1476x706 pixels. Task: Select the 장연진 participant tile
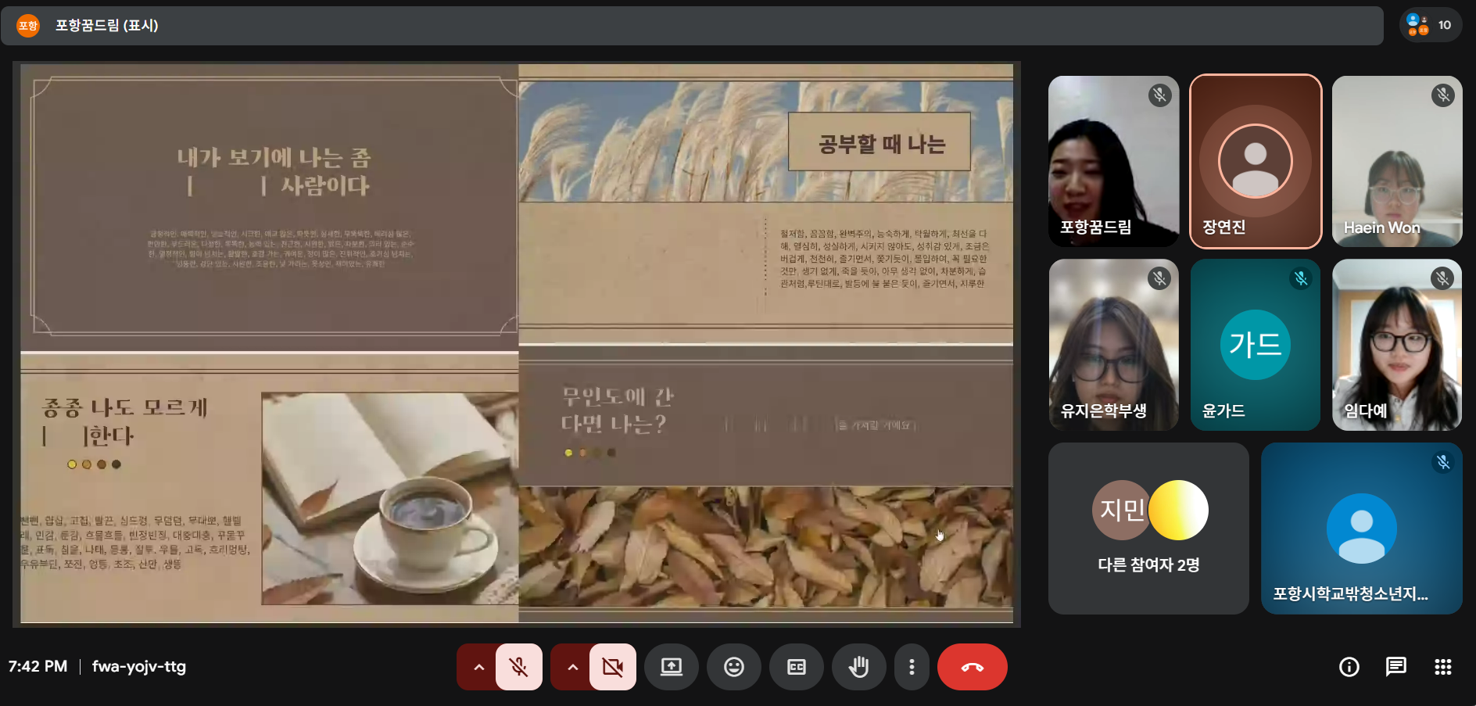[1255, 162]
